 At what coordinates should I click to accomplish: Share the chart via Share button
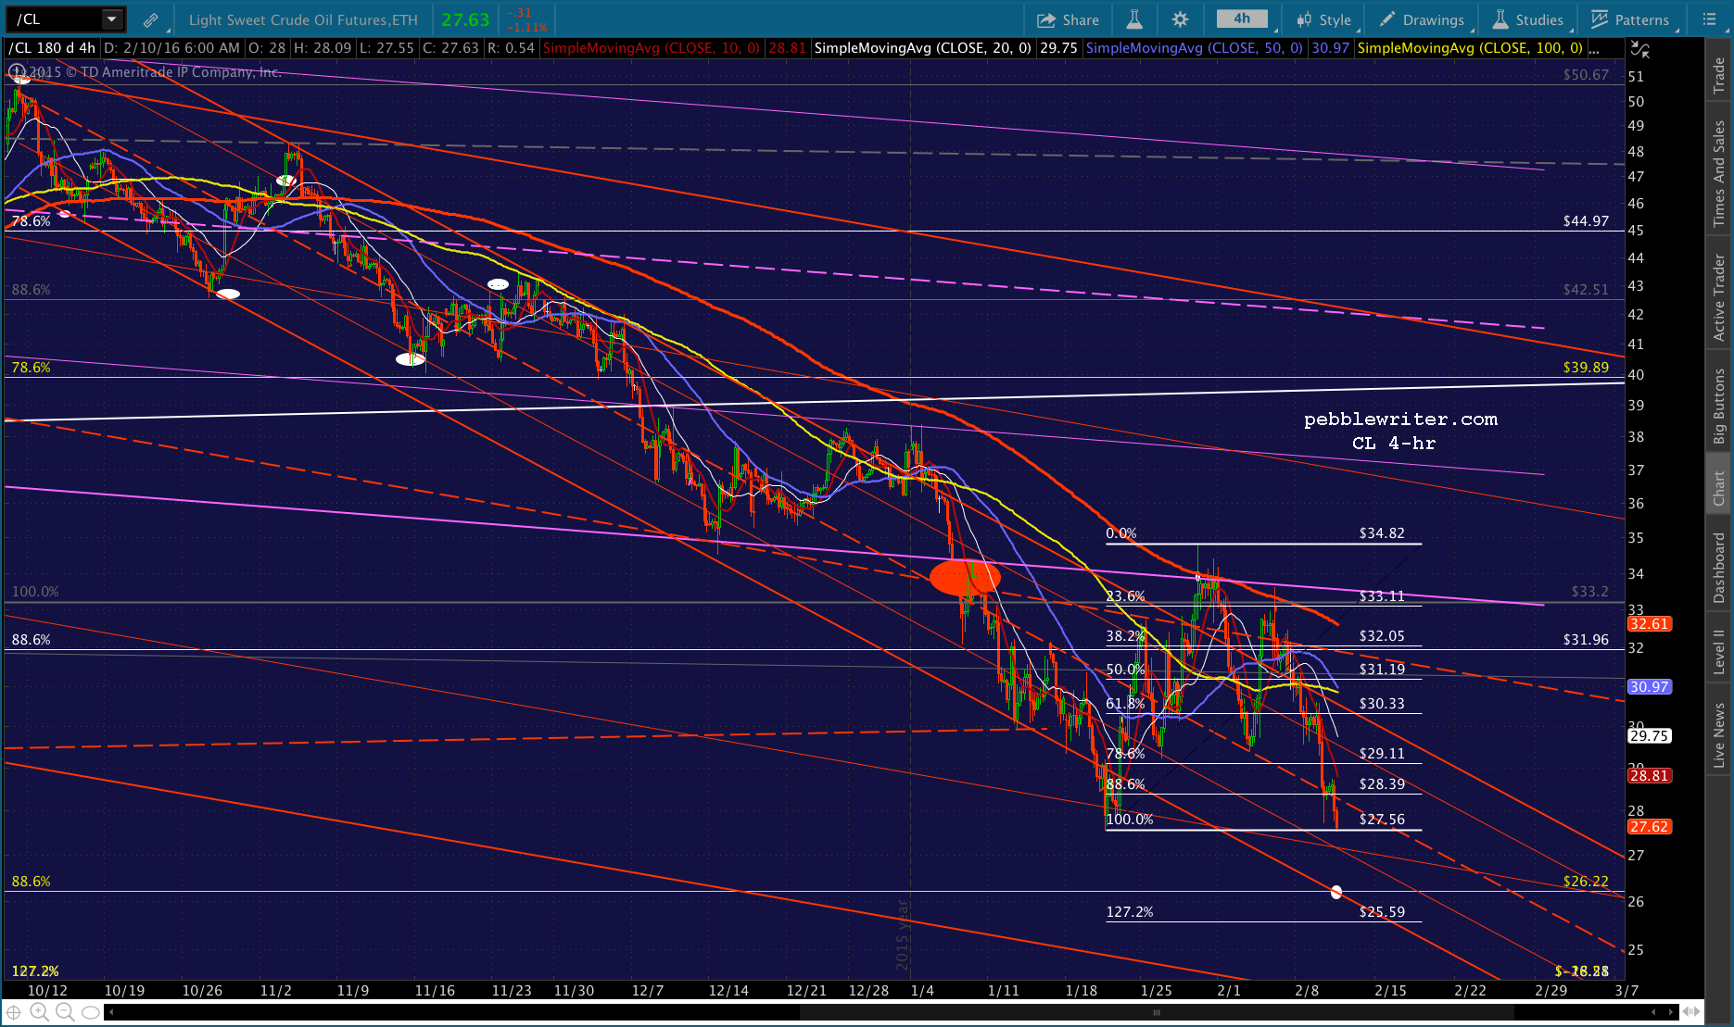point(1068,19)
